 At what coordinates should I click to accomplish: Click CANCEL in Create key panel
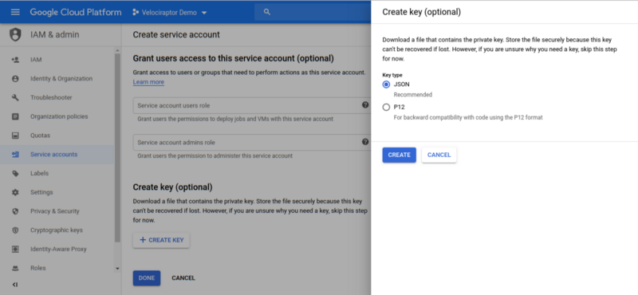click(x=439, y=155)
